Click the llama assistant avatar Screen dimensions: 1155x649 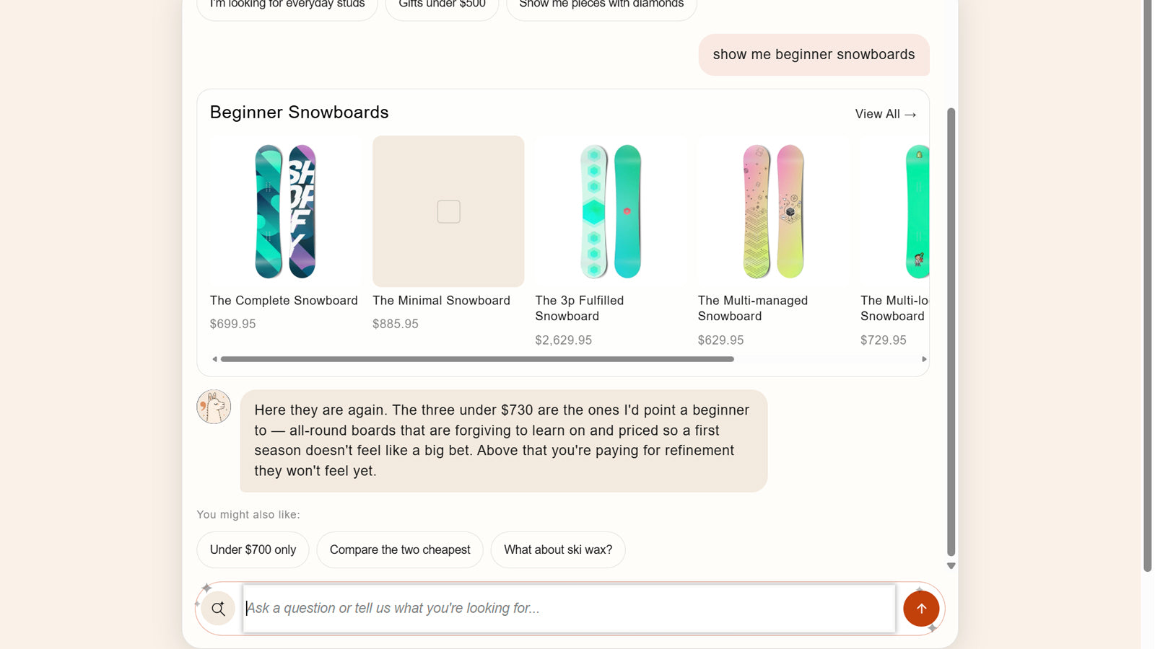pyautogui.click(x=214, y=407)
